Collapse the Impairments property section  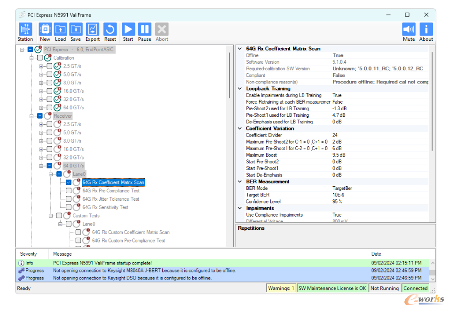coord(240,208)
